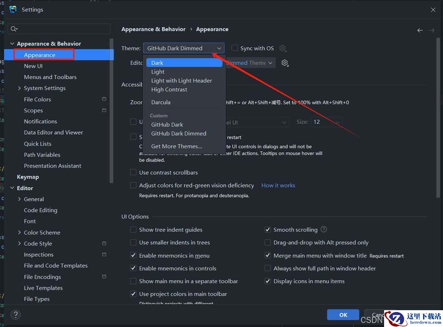
Task: Choose Light with Light Header theme
Action: (x=184, y=81)
